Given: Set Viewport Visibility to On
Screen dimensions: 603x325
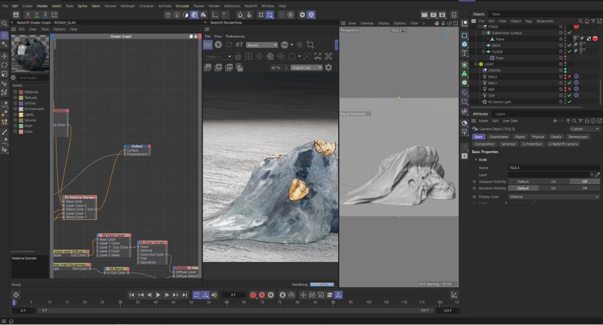Looking at the screenshot, I should (554, 181).
